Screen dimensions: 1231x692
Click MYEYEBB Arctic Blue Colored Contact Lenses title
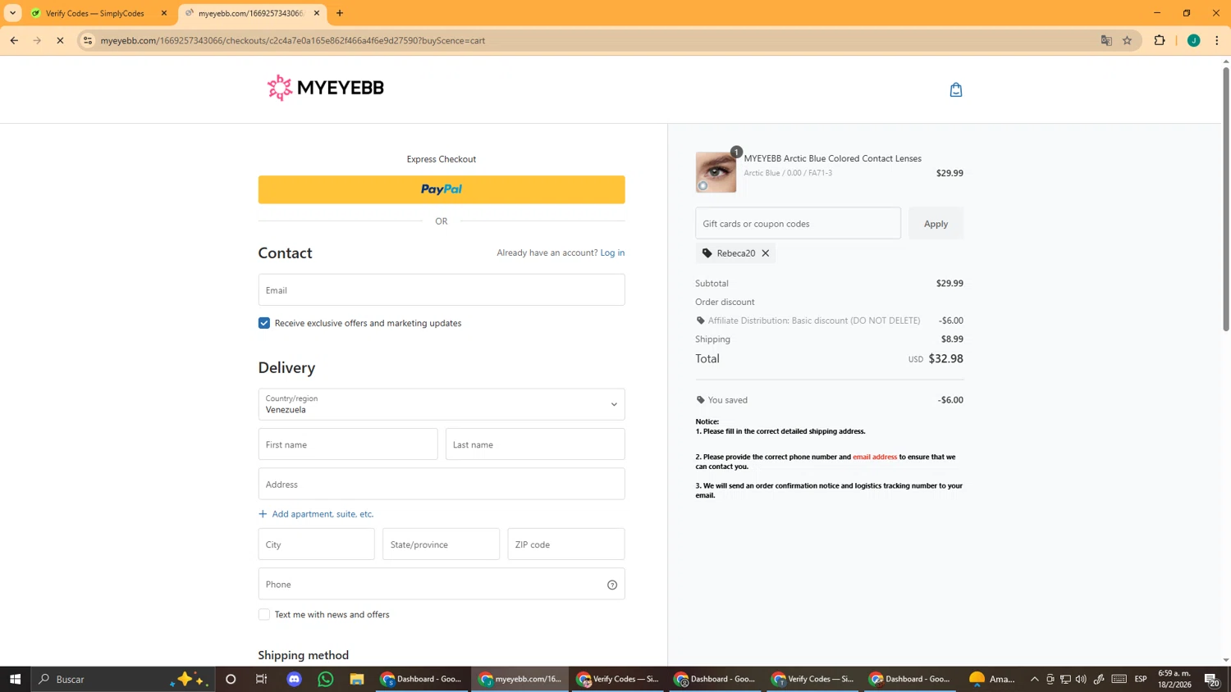click(x=833, y=158)
